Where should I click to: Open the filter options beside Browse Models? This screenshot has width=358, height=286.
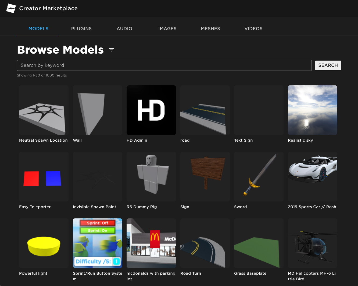112,50
